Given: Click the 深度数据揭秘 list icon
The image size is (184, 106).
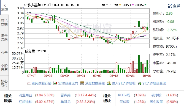Looking at the screenshot, I should coord(82,83).
